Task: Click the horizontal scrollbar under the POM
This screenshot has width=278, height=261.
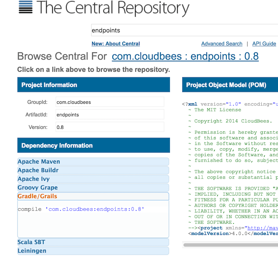Action: [230, 245]
